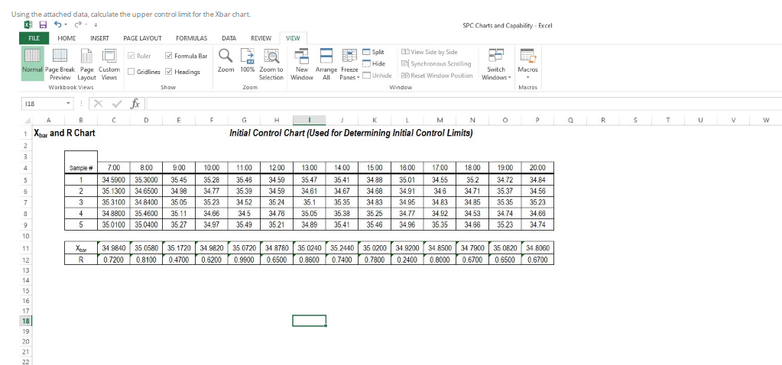Switch to Page Break Preview
The width and height of the screenshot is (782, 365).
pos(60,64)
